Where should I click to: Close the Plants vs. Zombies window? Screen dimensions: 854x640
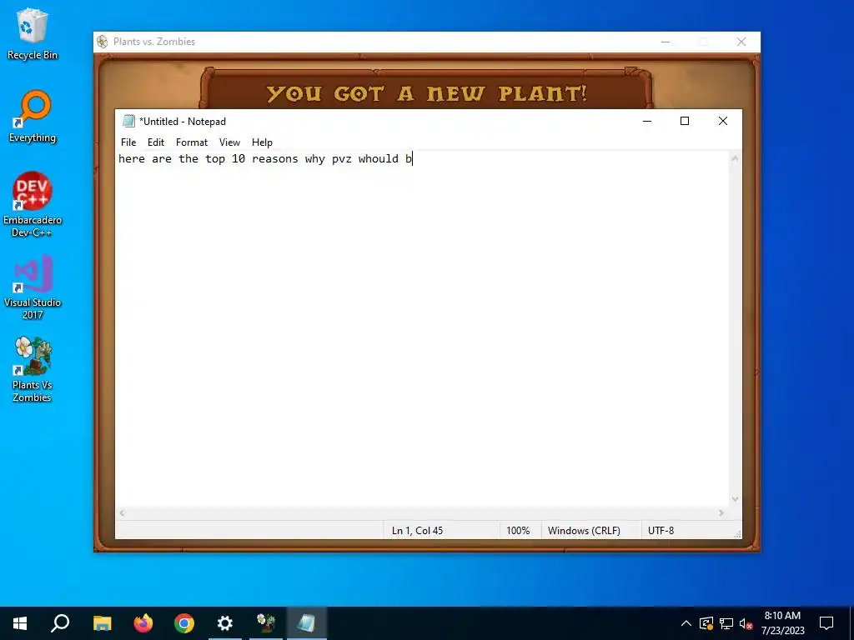[741, 42]
